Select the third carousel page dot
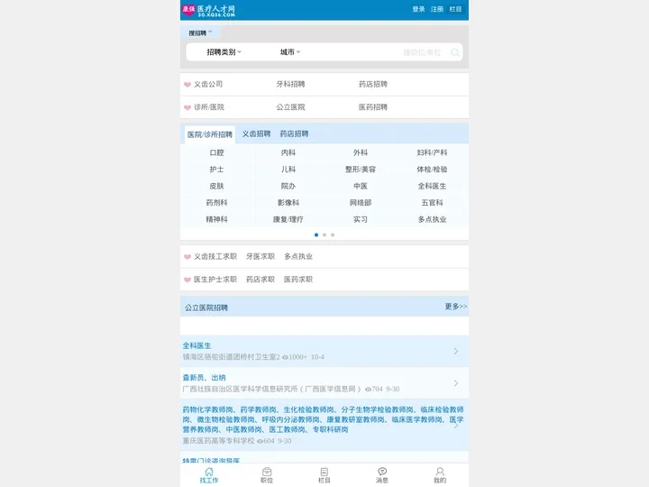The image size is (649, 487). 333,234
